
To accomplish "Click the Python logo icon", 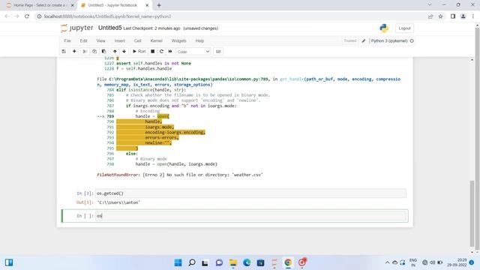I will click(x=384, y=28).
